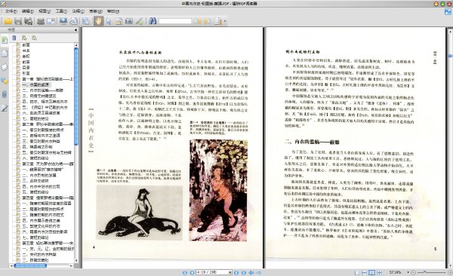Click the Delete bookmark trash icon
The height and width of the screenshot is (276, 453).
tap(14, 38)
